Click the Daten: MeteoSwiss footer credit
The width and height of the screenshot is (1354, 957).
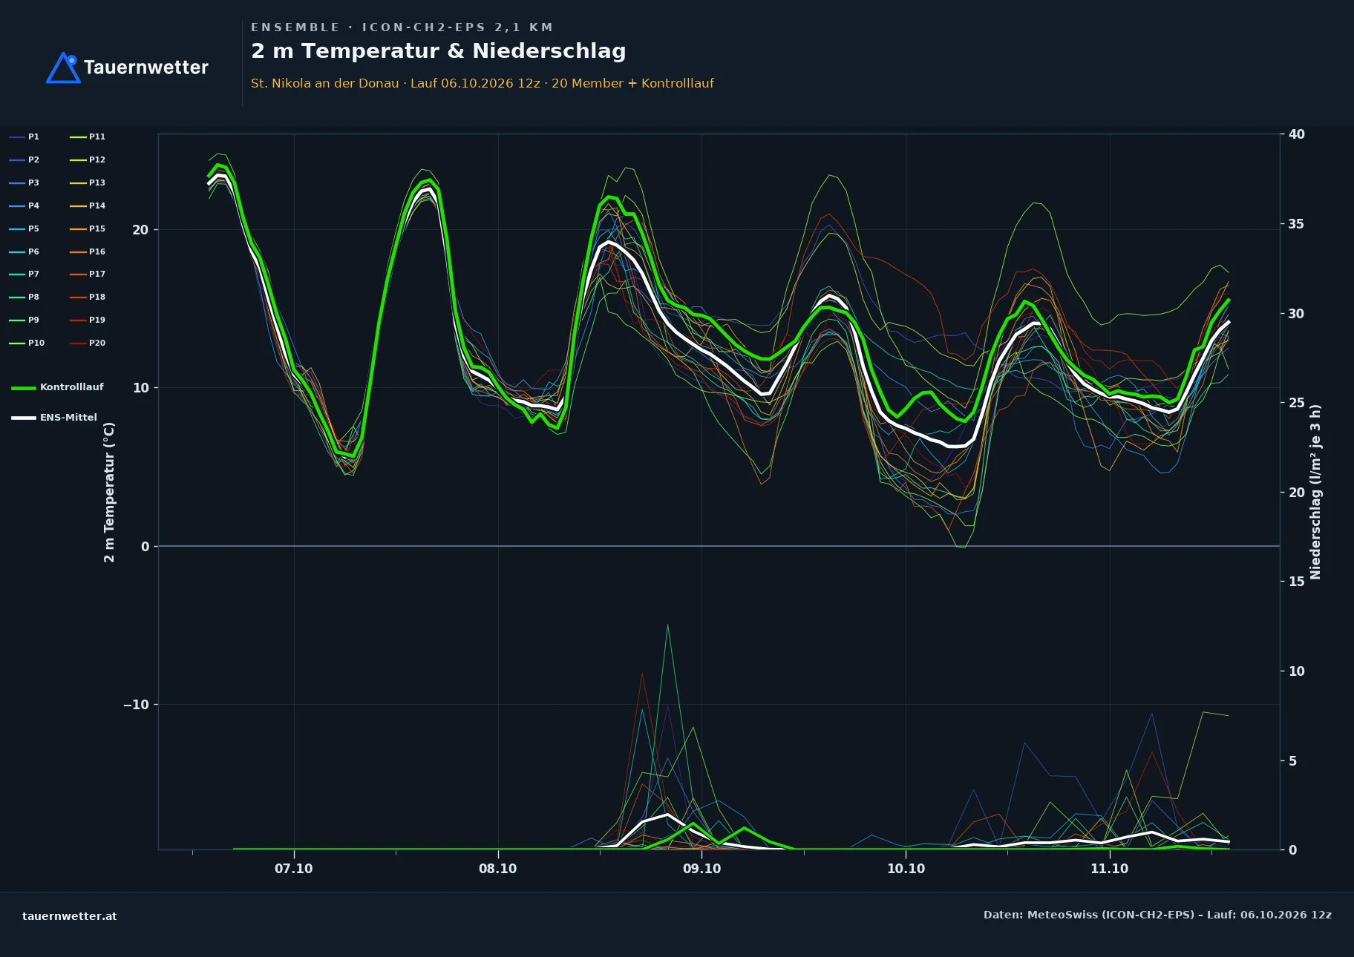1157,915
